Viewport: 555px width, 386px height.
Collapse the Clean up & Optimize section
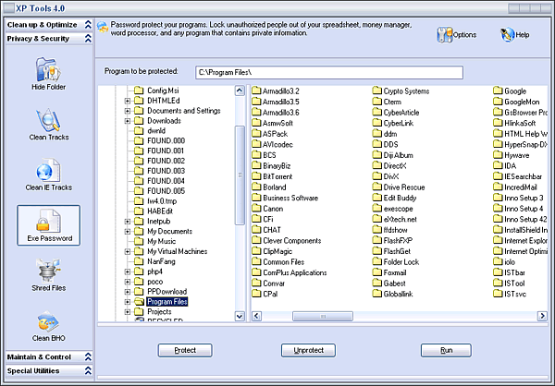point(88,24)
